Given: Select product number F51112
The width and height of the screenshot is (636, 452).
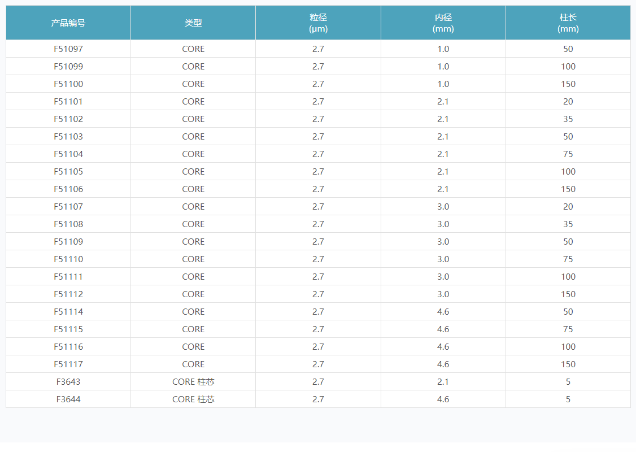Looking at the screenshot, I should click(68, 294).
